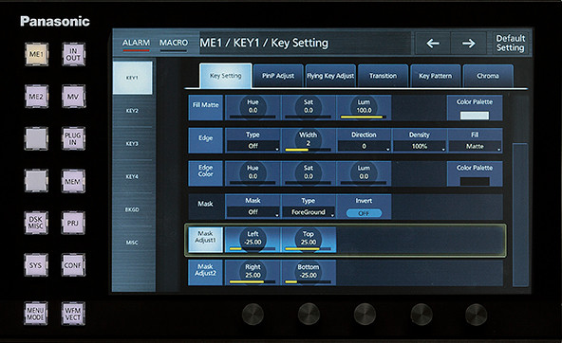562x343 pixels.
Task: Select MISC in the side list
Action: (132, 243)
